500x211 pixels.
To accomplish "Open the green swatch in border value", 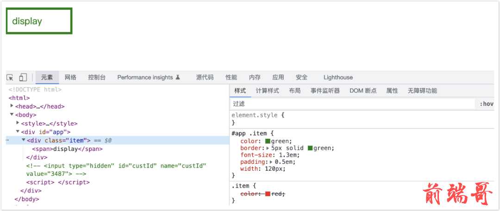I will 310,148.
